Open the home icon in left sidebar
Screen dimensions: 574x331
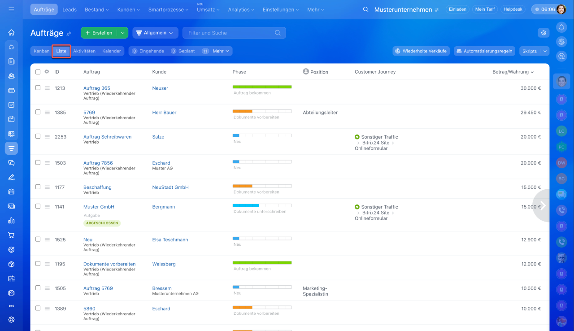(11, 32)
